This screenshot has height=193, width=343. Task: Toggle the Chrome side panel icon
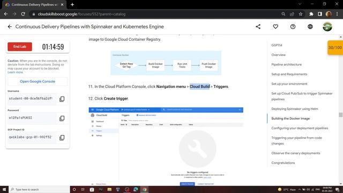(319, 14)
